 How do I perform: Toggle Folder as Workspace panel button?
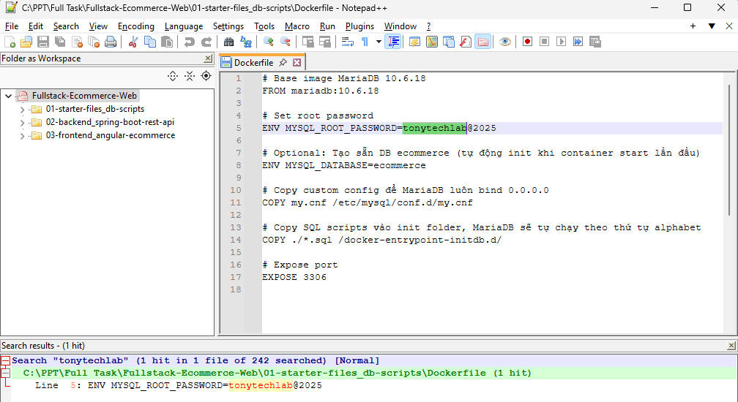pos(482,42)
